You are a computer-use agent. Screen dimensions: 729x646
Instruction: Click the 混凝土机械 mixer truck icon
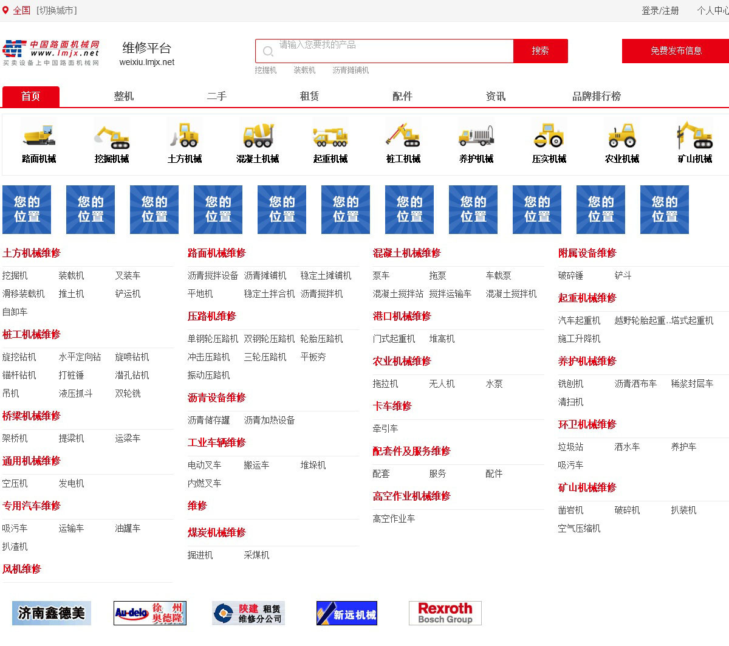[258, 134]
